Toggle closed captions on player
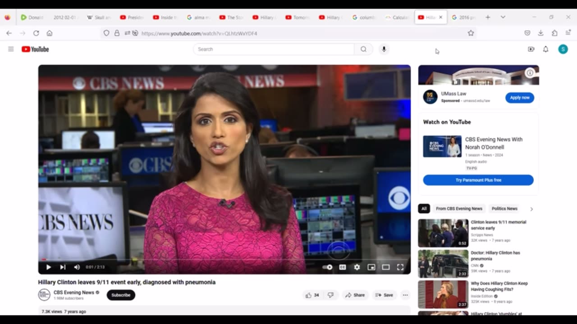Image resolution: width=577 pixels, height=324 pixels. point(343,267)
